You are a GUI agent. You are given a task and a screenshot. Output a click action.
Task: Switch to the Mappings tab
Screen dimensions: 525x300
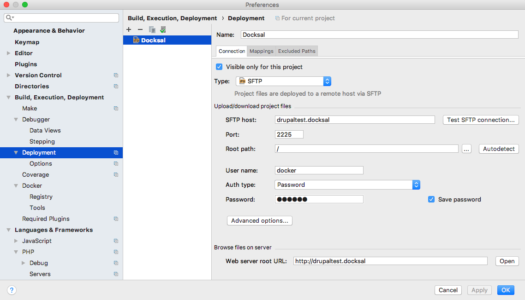262,51
